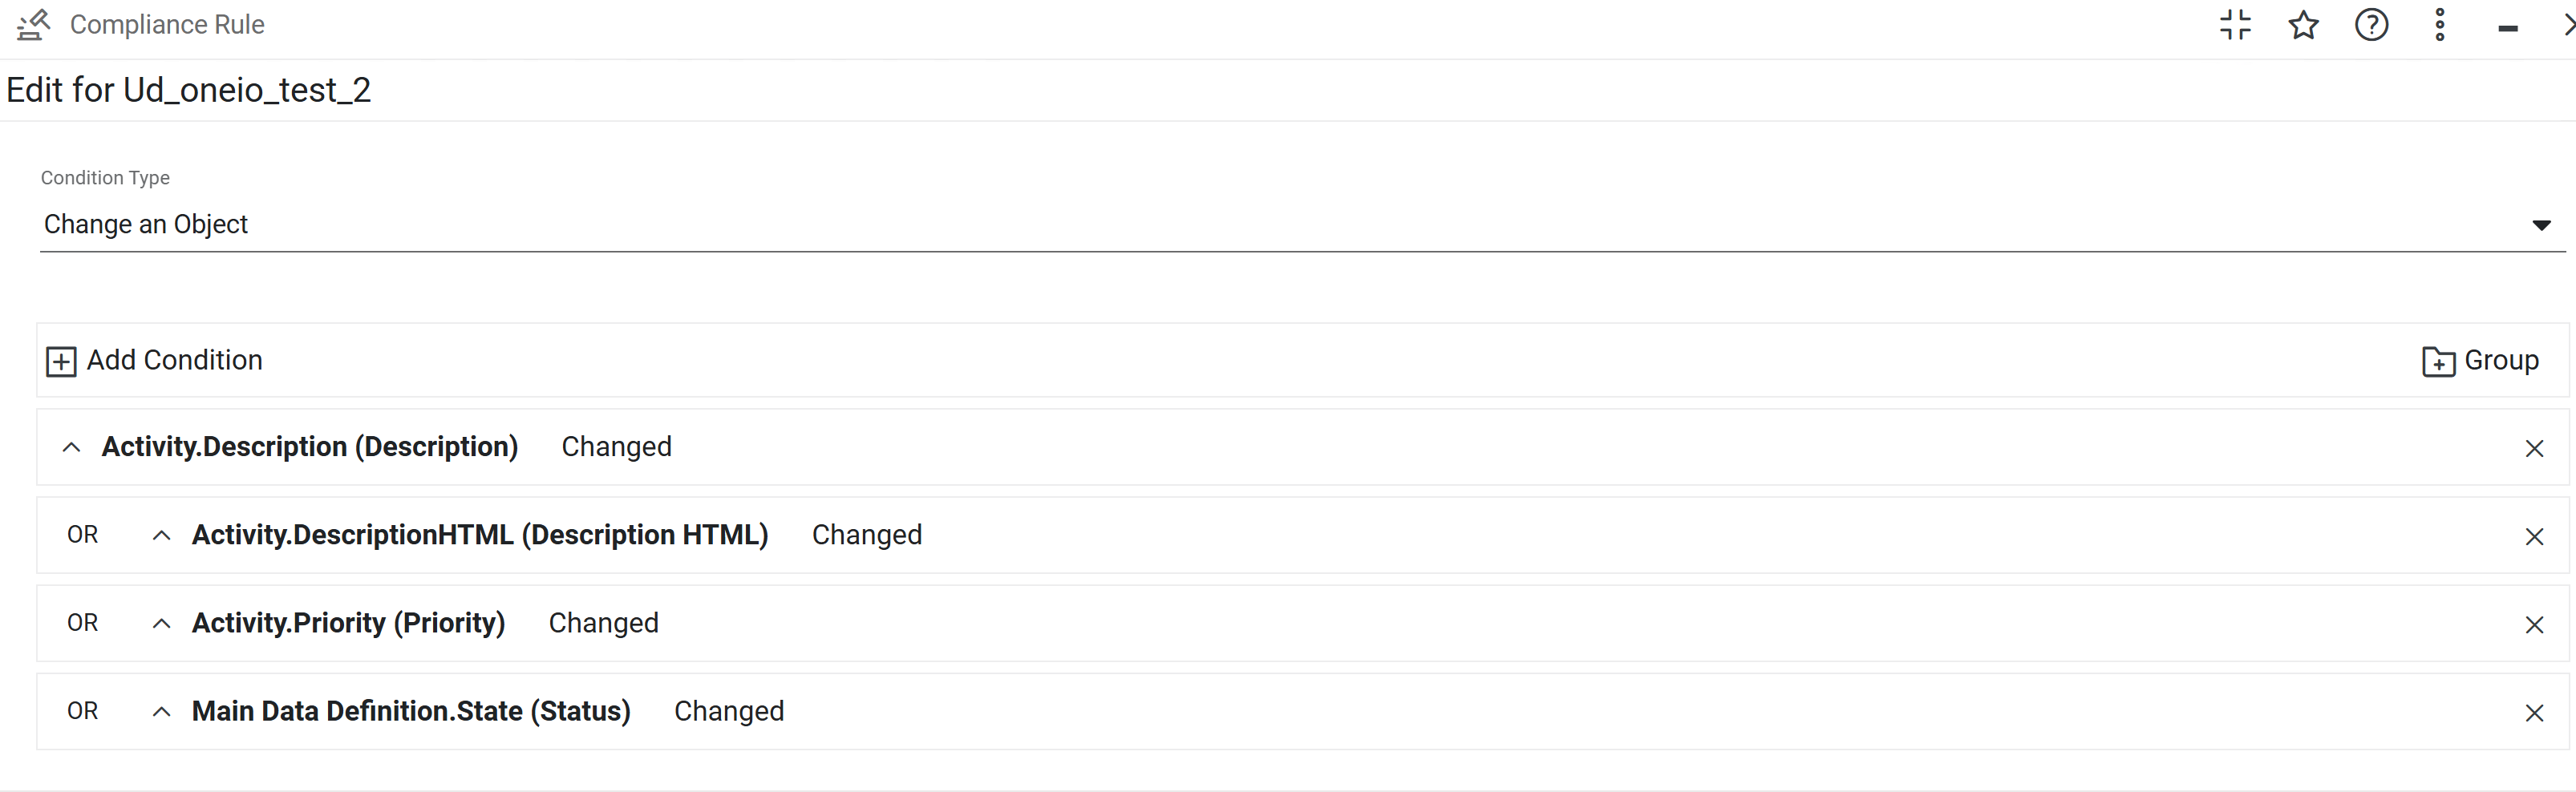The image size is (2576, 792).
Task: Open help via the question mark icon
Action: [x=2371, y=25]
